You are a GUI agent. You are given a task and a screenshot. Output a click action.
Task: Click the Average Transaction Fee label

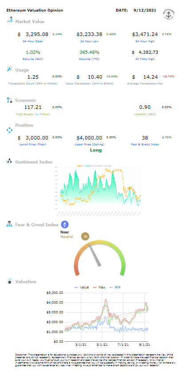click(145, 84)
